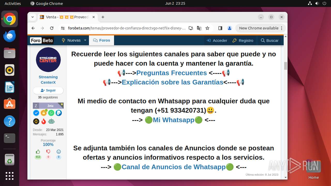Click the install app icon in address bar
This screenshot has width=331, height=186.
(191, 28)
